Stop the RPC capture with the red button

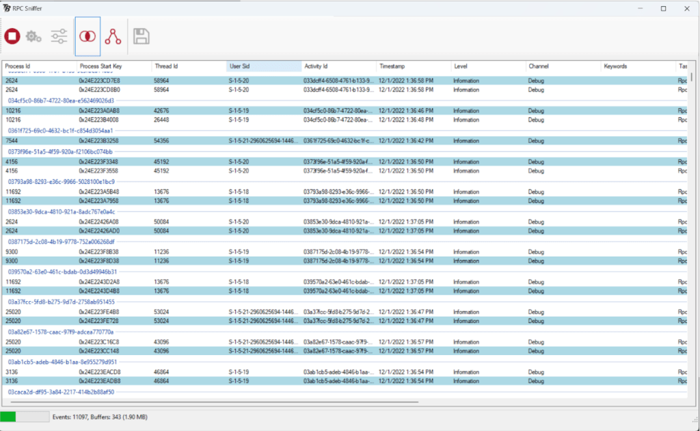coord(12,37)
